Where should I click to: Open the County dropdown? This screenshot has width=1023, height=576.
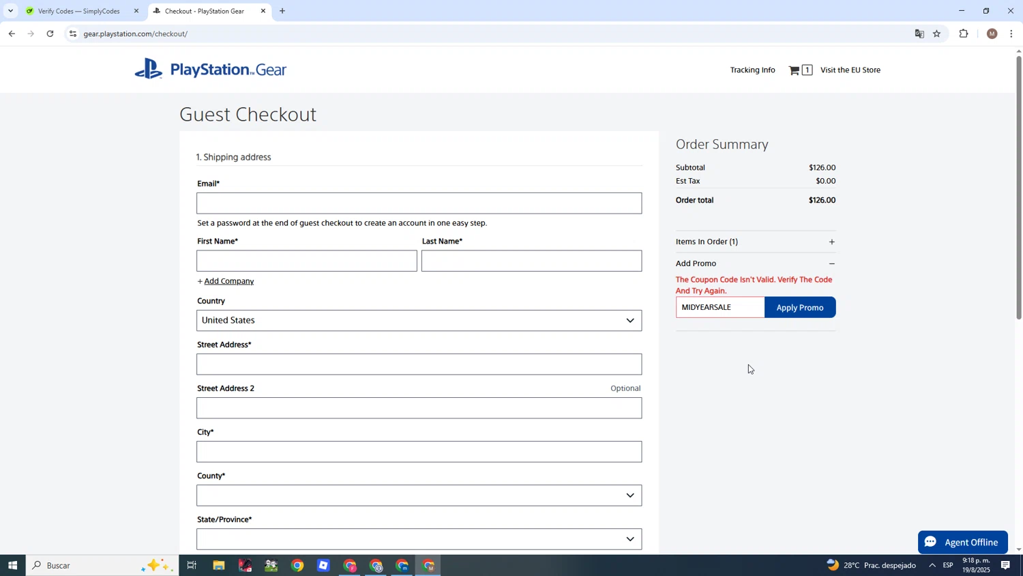(x=419, y=495)
